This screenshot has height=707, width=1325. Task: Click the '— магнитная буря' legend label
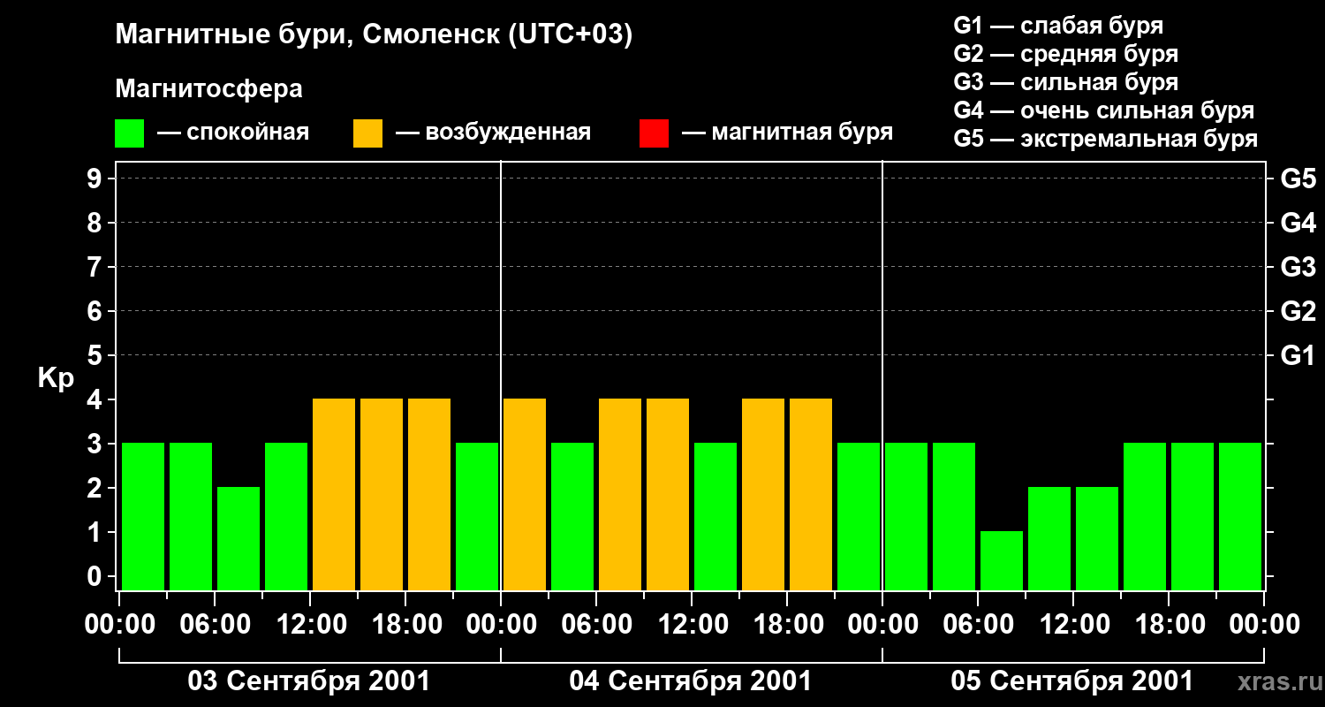pos(787,133)
